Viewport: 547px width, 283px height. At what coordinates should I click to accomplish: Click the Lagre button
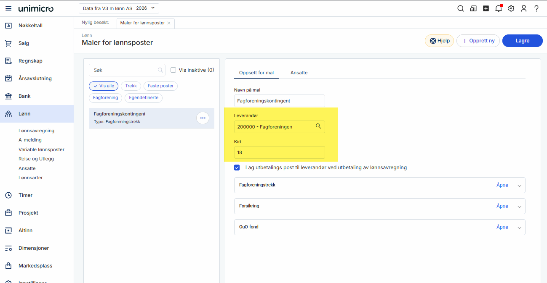[x=522, y=41]
